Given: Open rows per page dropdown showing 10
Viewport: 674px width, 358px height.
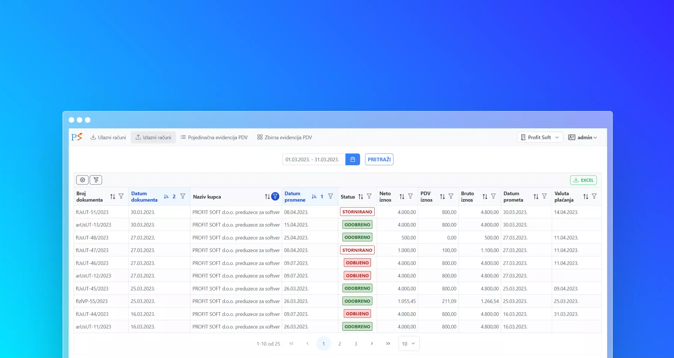Looking at the screenshot, I should (x=409, y=343).
